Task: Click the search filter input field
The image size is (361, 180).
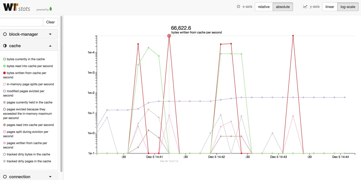Action: pyautogui.click(x=21, y=22)
